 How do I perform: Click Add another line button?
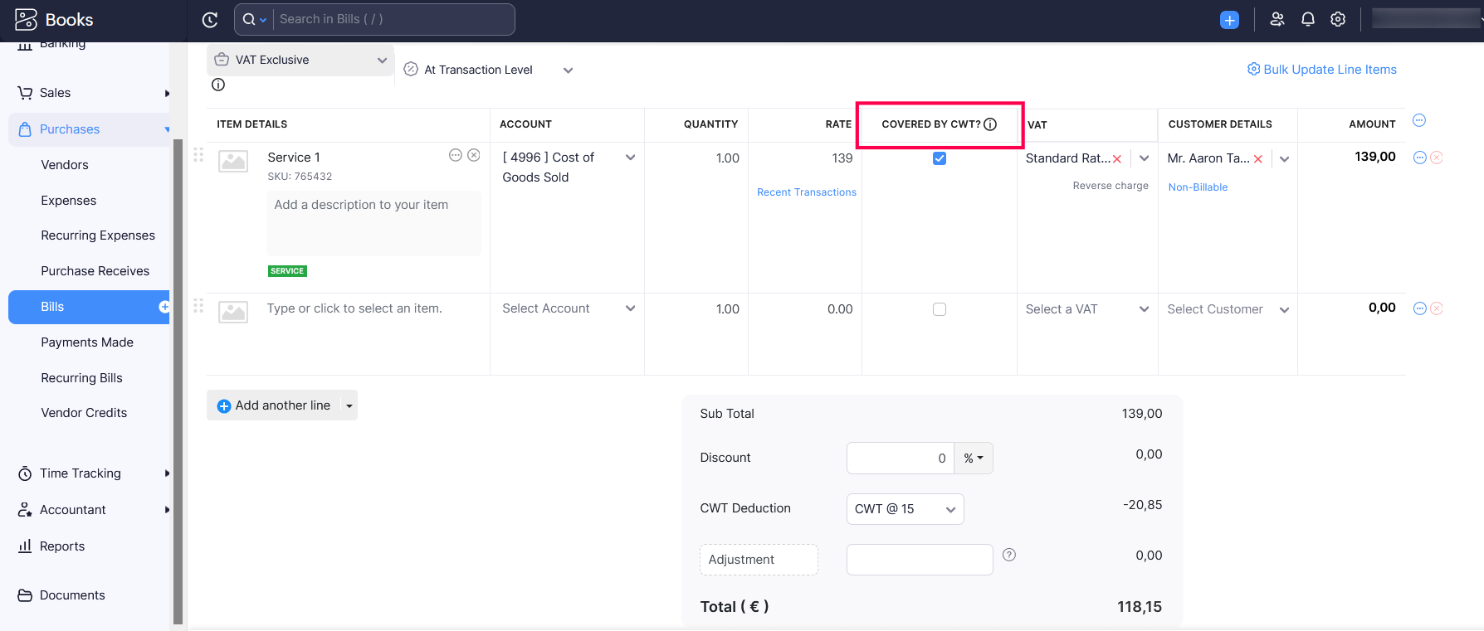click(x=274, y=405)
